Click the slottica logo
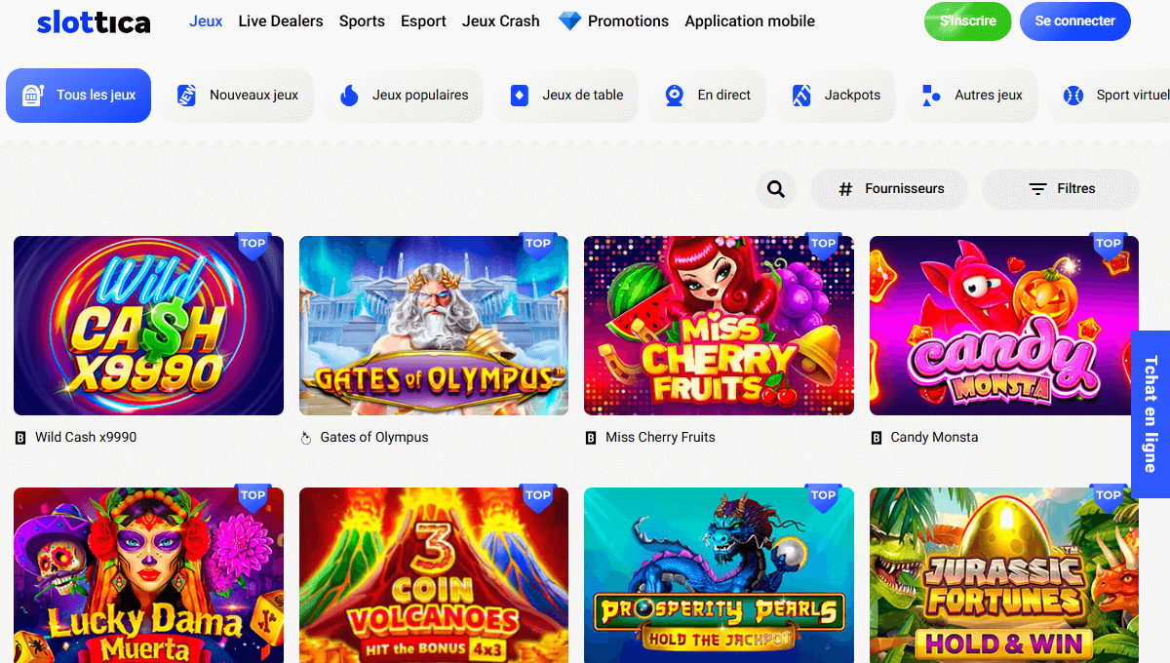1170x663 pixels. tap(94, 21)
